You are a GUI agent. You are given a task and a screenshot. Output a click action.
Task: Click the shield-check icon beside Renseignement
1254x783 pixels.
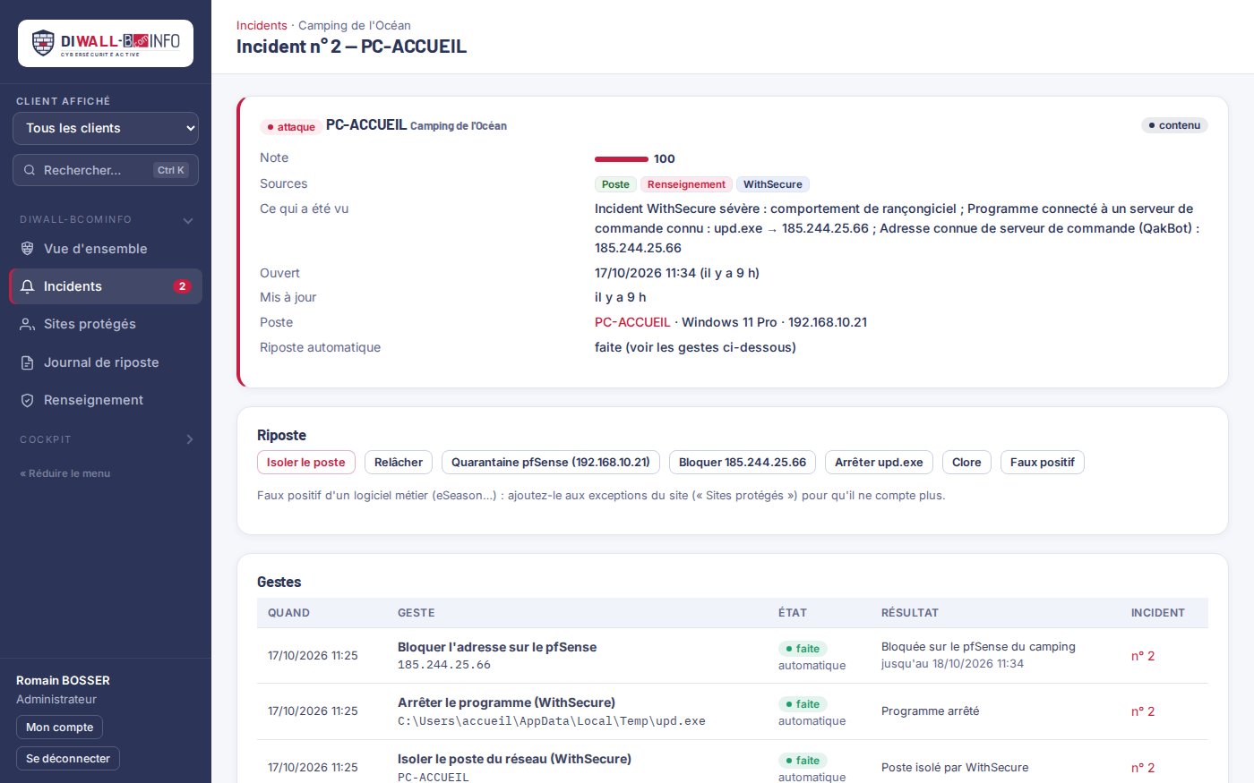point(28,400)
